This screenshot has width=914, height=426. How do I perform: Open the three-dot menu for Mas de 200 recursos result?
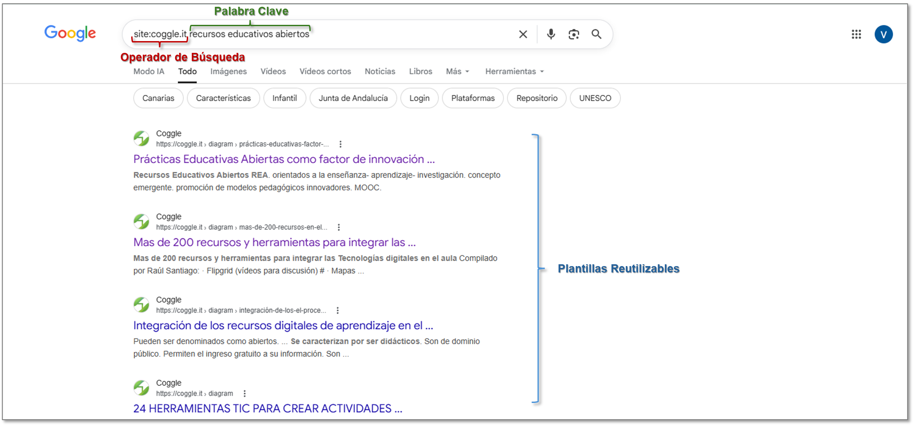[x=339, y=227]
